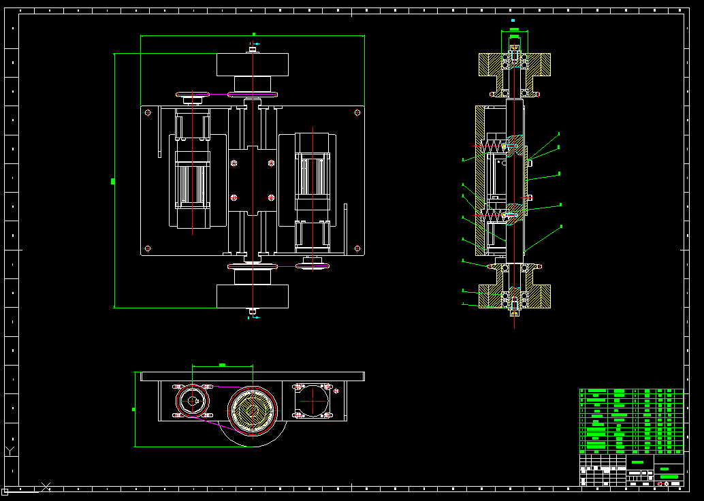The height and width of the screenshot is (501, 704).
Task: Select the left motor in the plan view
Action: 193,169
